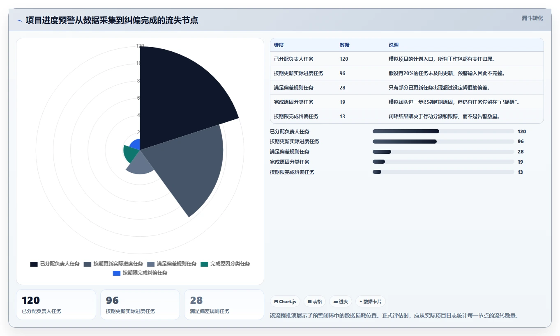This screenshot has height=336, width=560.
Task: Open the 96 按期更新实际进度任务 stat card
Action: click(140, 304)
